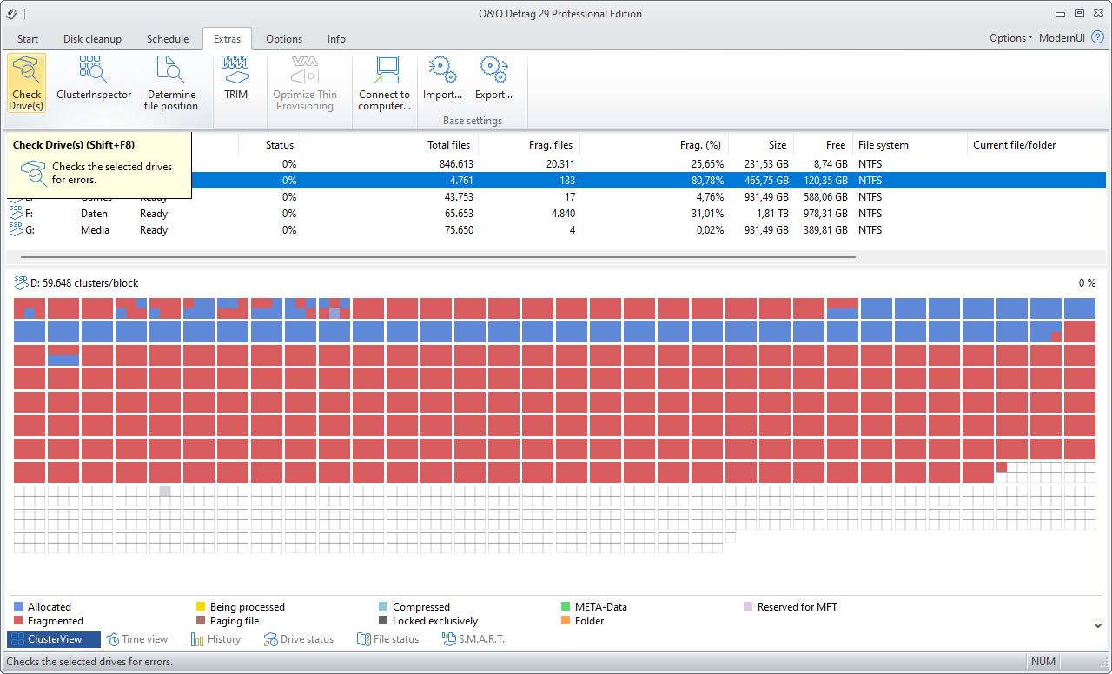
Task: Click Current file/folder column header
Action: pyautogui.click(x=1036, y=145)
